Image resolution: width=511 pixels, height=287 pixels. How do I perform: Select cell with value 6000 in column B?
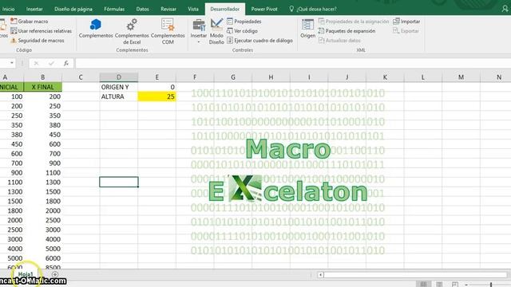42,258
